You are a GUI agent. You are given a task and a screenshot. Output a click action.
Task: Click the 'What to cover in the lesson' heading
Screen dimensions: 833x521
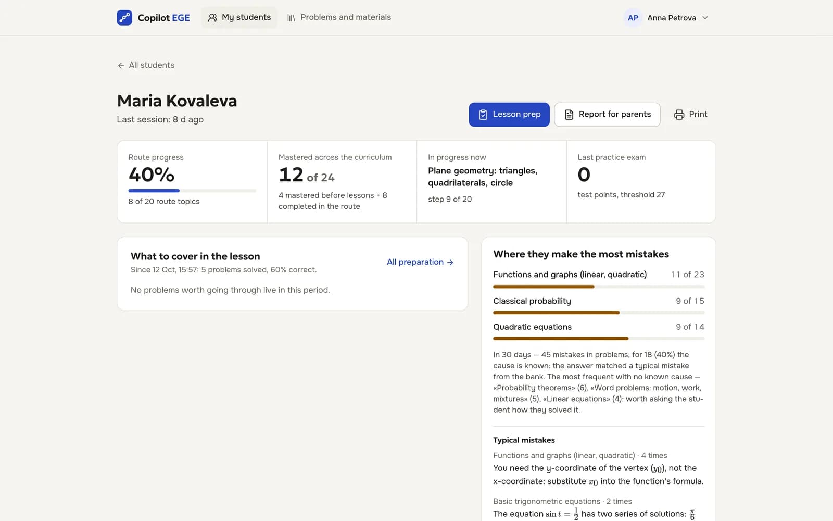[195, 256]
